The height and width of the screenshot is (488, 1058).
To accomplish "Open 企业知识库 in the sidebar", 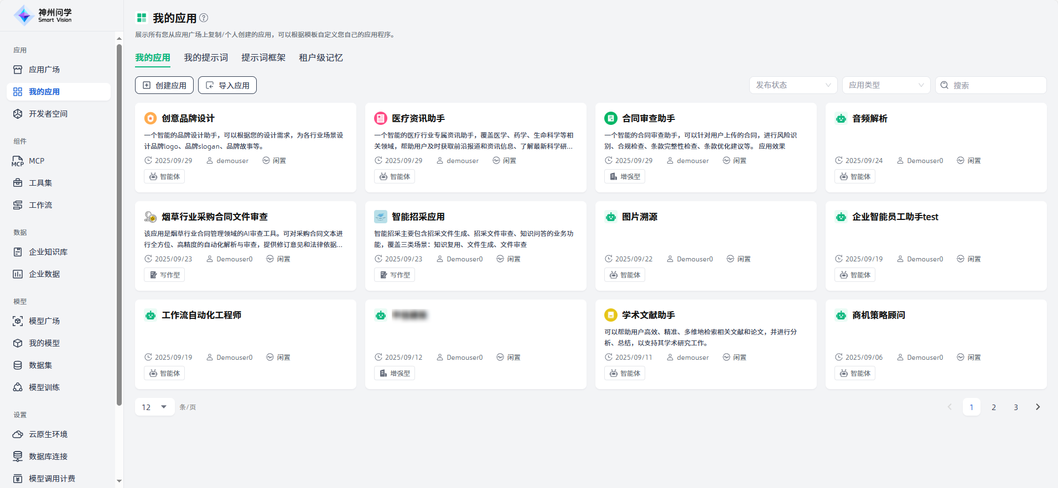I will 48,252.
